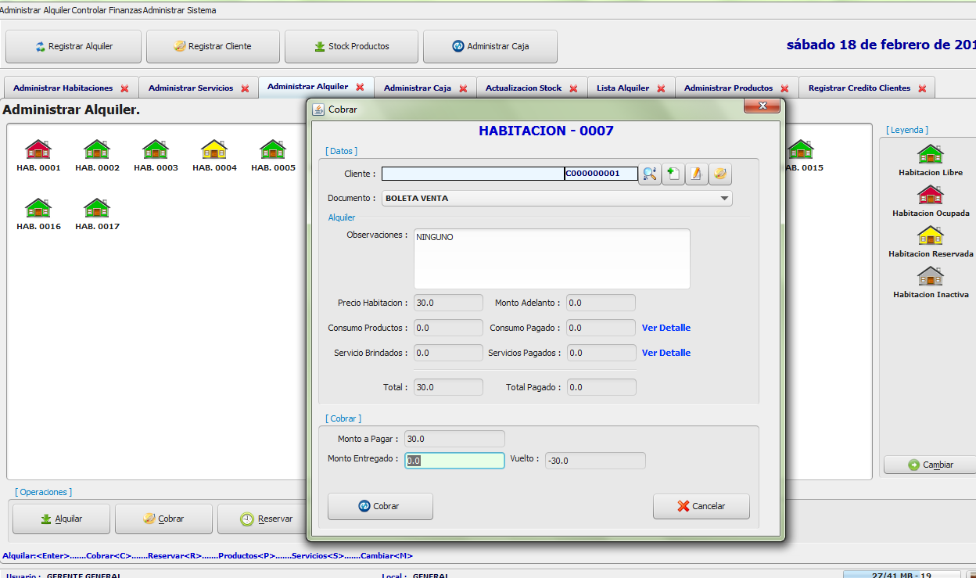Switch to Actualizacion Stock tab
976x578 pixels.
tap(523, 88)
